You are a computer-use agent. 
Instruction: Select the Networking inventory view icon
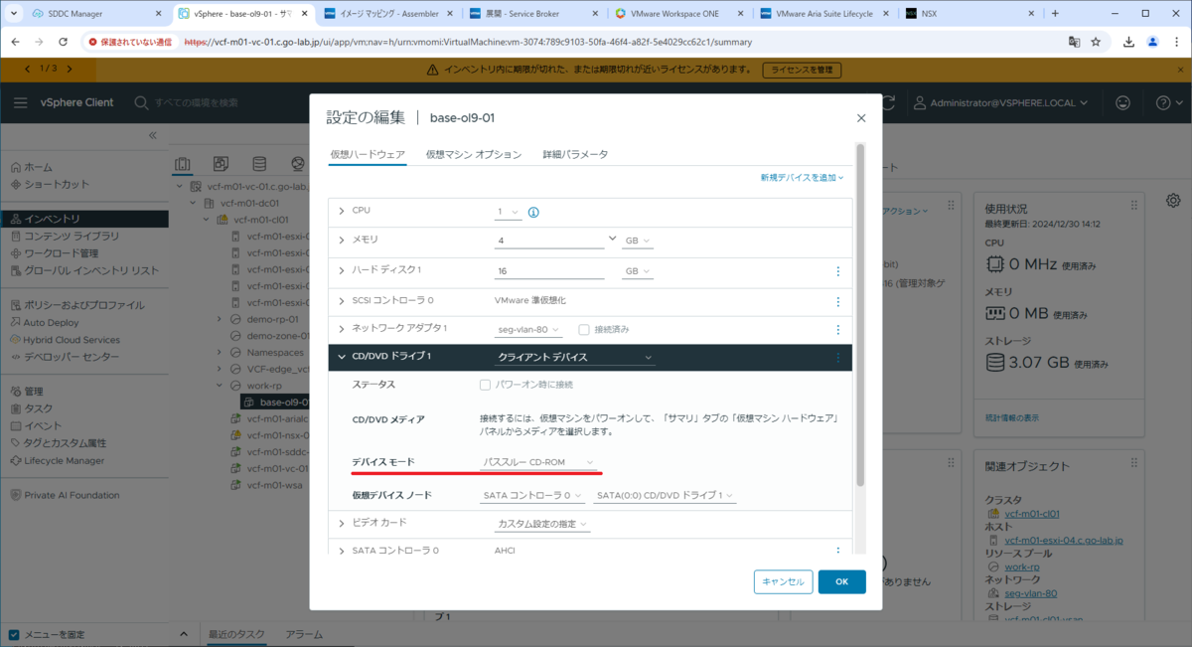pos(297,164)
